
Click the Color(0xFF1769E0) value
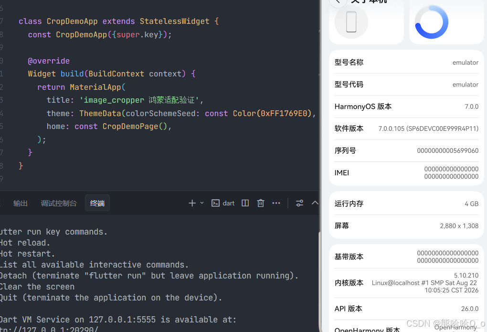(x=272, y=114)
